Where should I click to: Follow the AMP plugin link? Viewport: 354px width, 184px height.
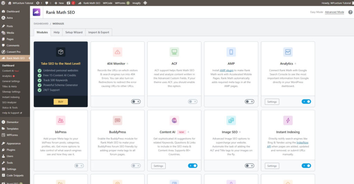click(x=227, y=70)
